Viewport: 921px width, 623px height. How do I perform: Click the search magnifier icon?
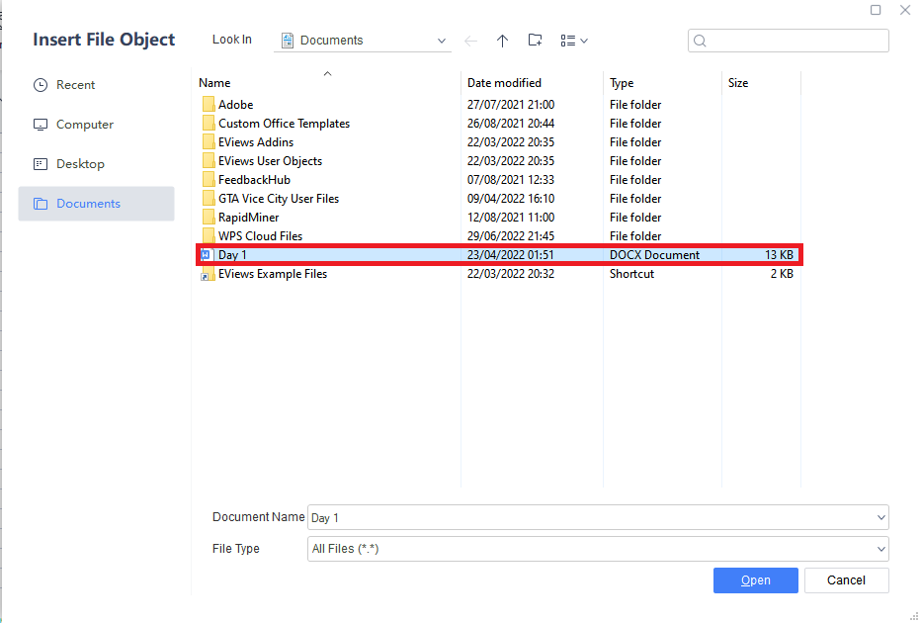(x=701, y=41)
